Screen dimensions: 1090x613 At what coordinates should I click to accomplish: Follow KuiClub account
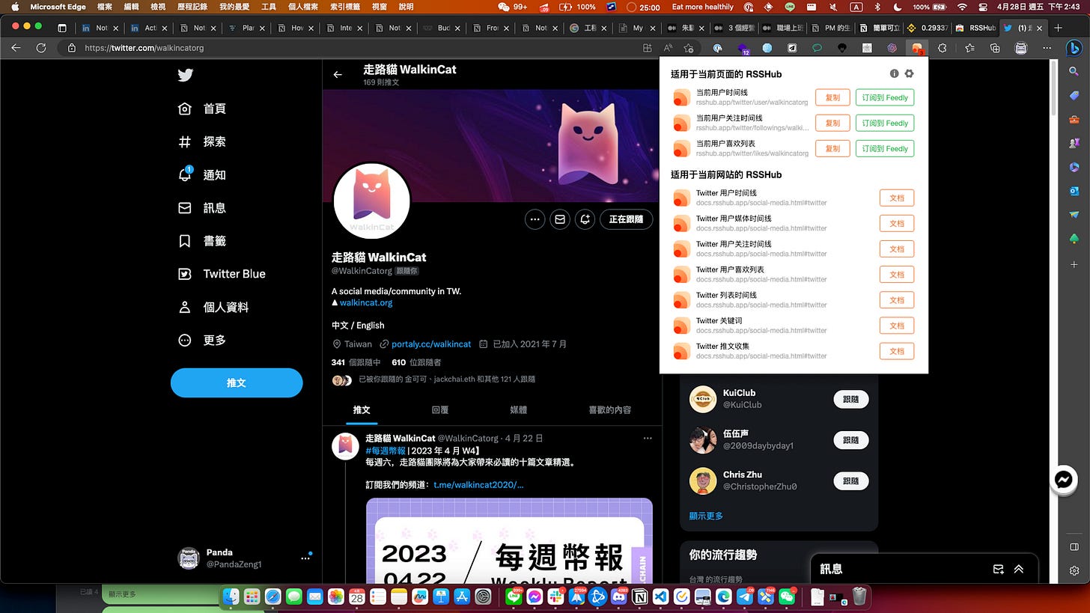pos(851,399)
